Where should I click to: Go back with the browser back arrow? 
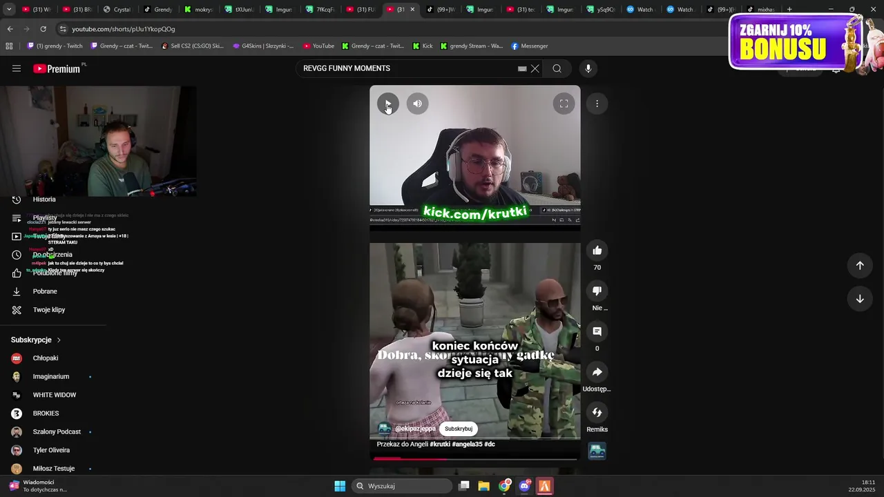coord(10,29)
